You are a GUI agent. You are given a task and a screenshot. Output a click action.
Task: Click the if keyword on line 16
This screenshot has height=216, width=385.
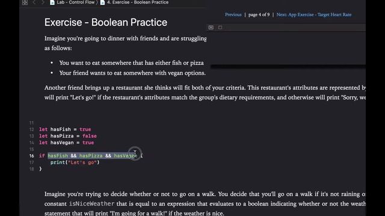pos(42,156)
